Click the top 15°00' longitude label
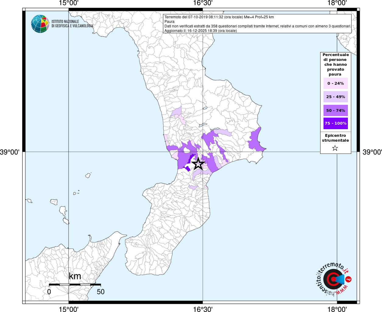The image size is (382, 312). 69,3
